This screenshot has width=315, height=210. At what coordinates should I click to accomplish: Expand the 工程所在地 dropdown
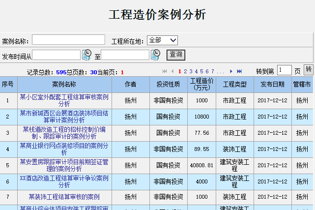point(163,40)
